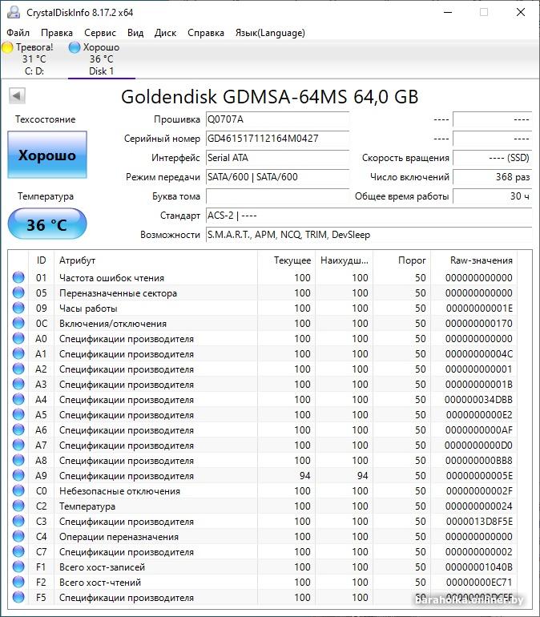This screenshot has width=540, height=617.
Task: Click the status orb for attribute A1
Action: coord(18,353)
